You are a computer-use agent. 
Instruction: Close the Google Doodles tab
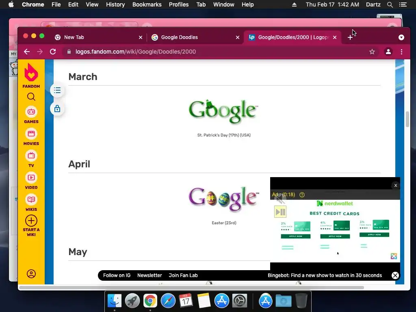238,37
